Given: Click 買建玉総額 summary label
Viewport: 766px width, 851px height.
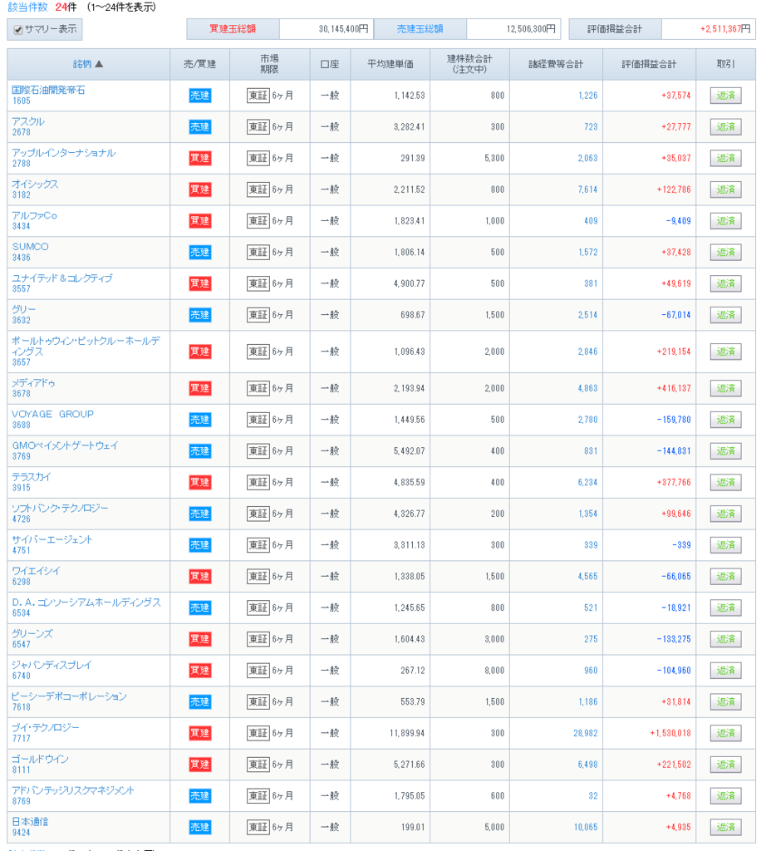Looking at the screenshot, I should click(x=233, y=29).
